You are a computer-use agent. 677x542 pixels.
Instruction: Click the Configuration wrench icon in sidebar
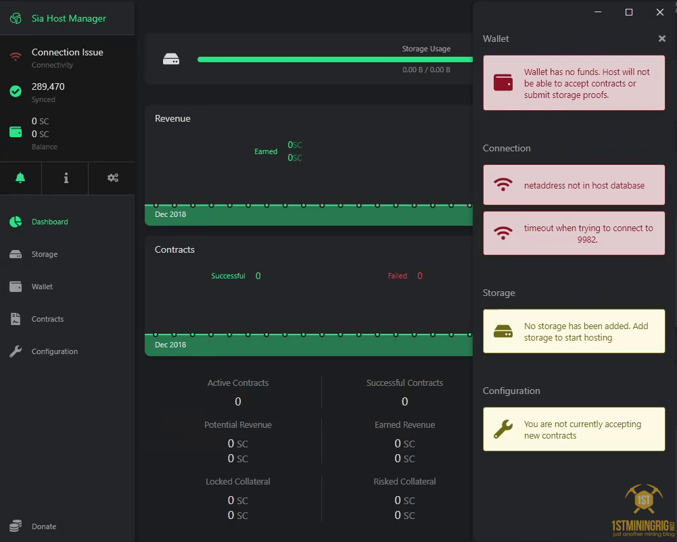(16, 351)
